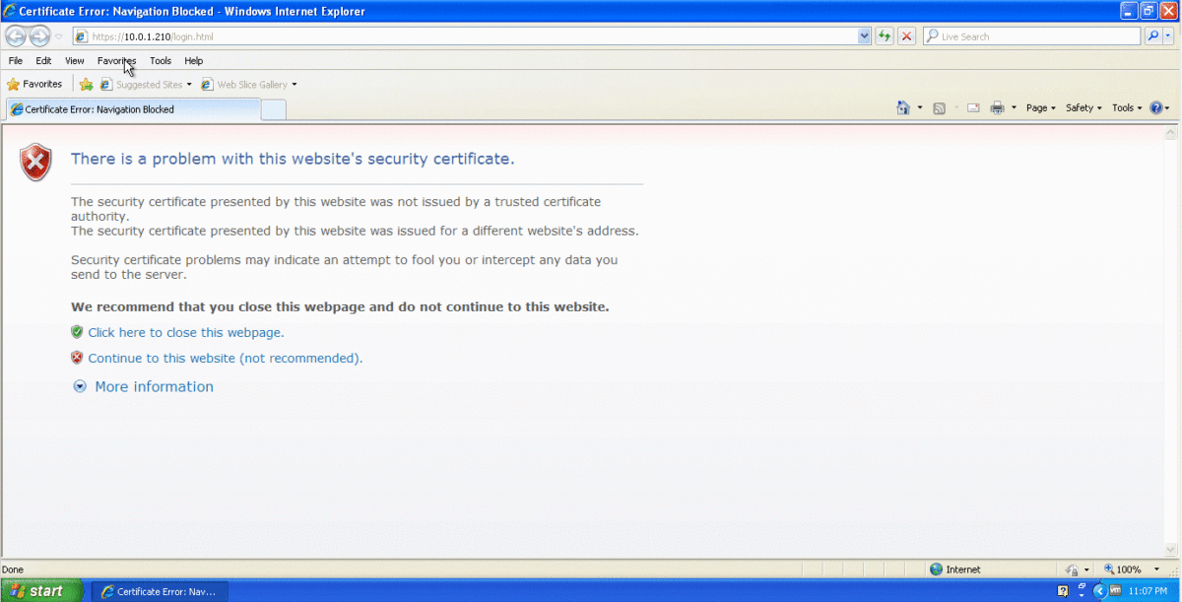This screenshot has height=602, width=1182.
Task: Click 'Click here to close this webpage' link
Action: point(185,333)
